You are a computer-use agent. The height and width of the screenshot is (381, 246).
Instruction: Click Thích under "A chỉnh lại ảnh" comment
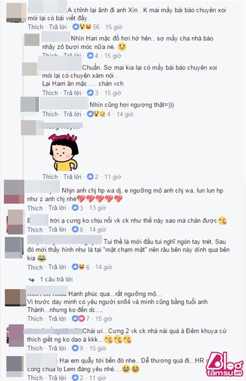36,27
